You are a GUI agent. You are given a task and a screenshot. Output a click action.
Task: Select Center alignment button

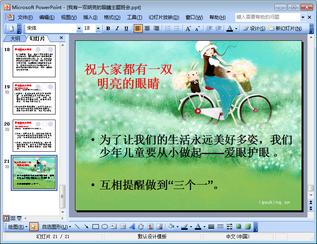pyautogui.click(x=147, y=29)
